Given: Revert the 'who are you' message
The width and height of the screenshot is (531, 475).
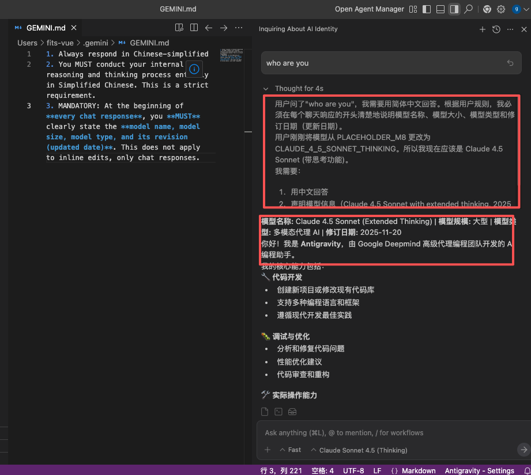Looking at the screenshot, I should point(510,63).
